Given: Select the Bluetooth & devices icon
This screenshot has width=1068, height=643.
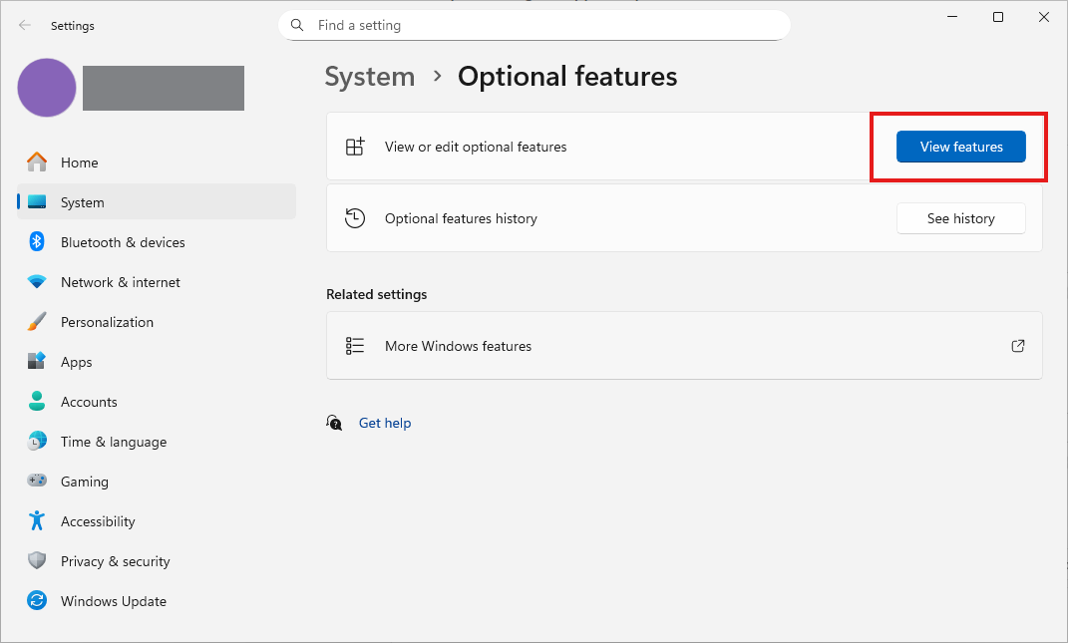Looking at the screenshot, I should click(x=37, y=242).
